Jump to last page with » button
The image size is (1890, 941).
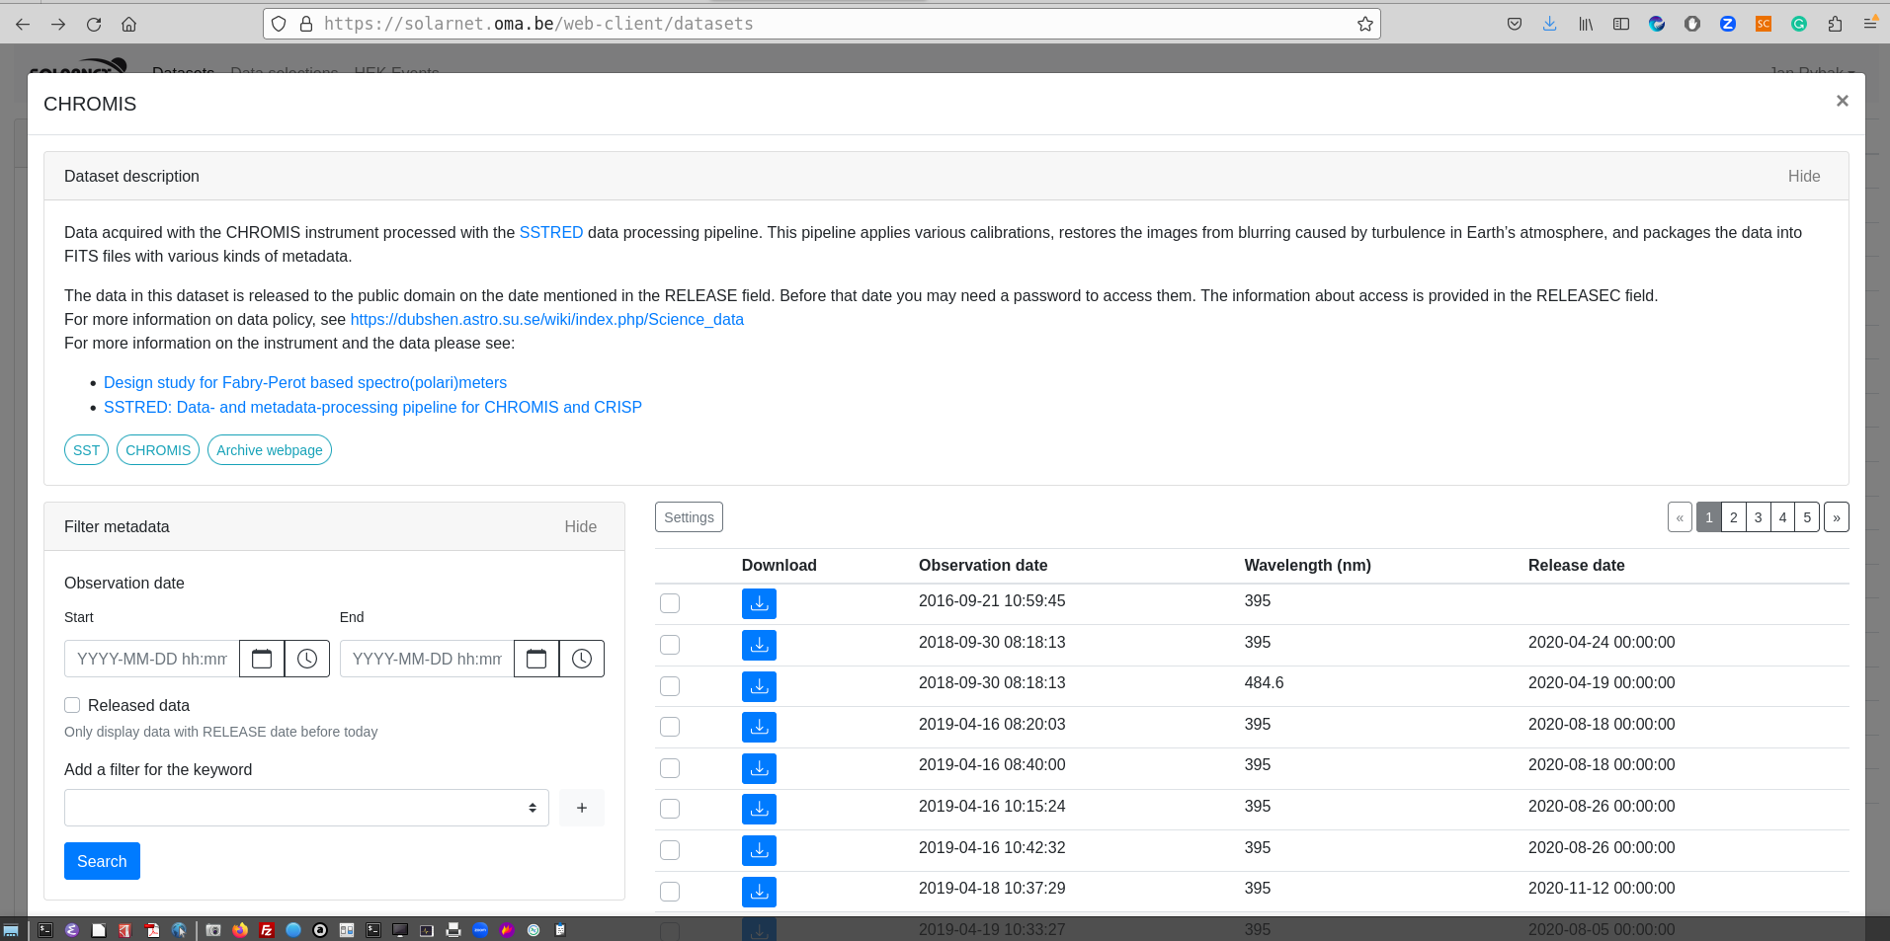pos(1836,517)
